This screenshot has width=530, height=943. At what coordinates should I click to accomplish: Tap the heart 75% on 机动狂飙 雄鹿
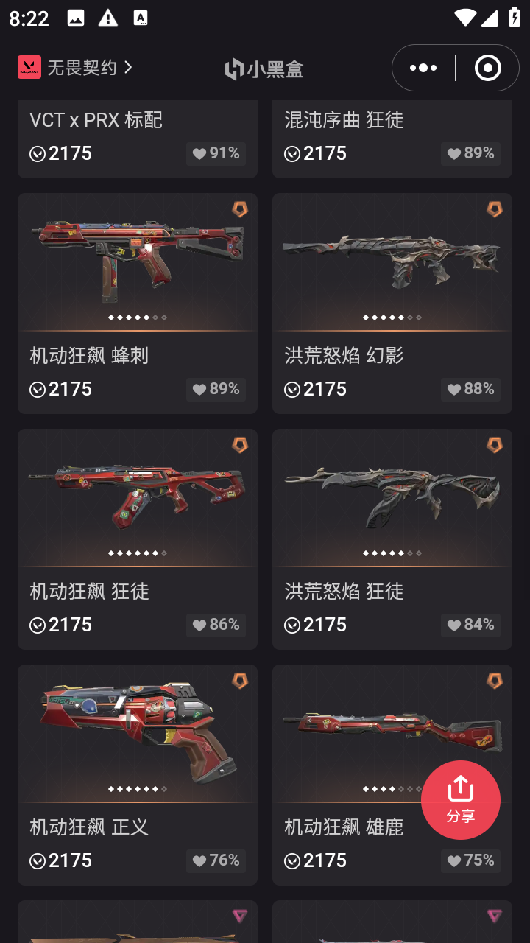(470, 860)
